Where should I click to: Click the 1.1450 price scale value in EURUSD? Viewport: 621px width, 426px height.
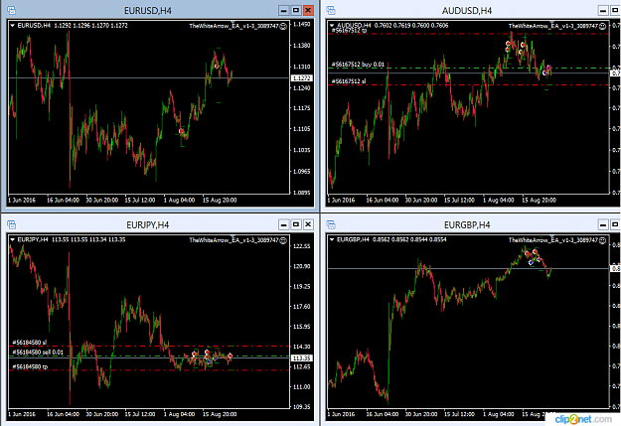coord(301,24)
